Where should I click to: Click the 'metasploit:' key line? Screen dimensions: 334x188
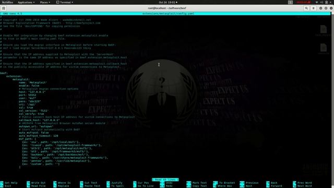point(21,79)
